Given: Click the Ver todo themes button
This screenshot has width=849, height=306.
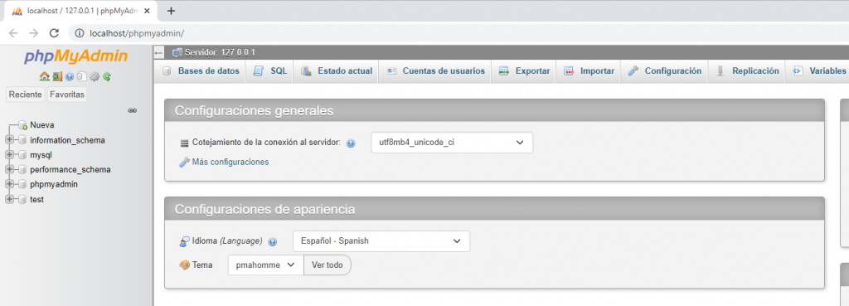Looking at the screenshot, I should coord(327,265).
